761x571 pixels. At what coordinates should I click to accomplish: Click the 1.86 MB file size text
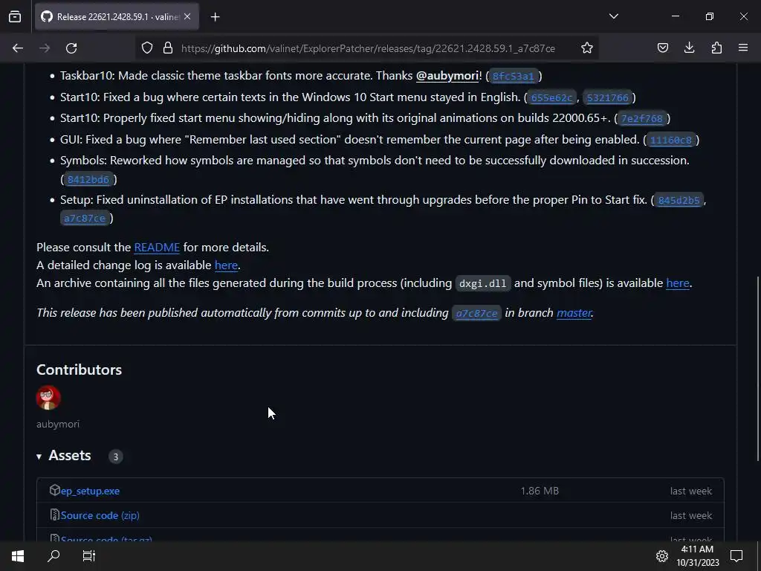coord(540,491)
